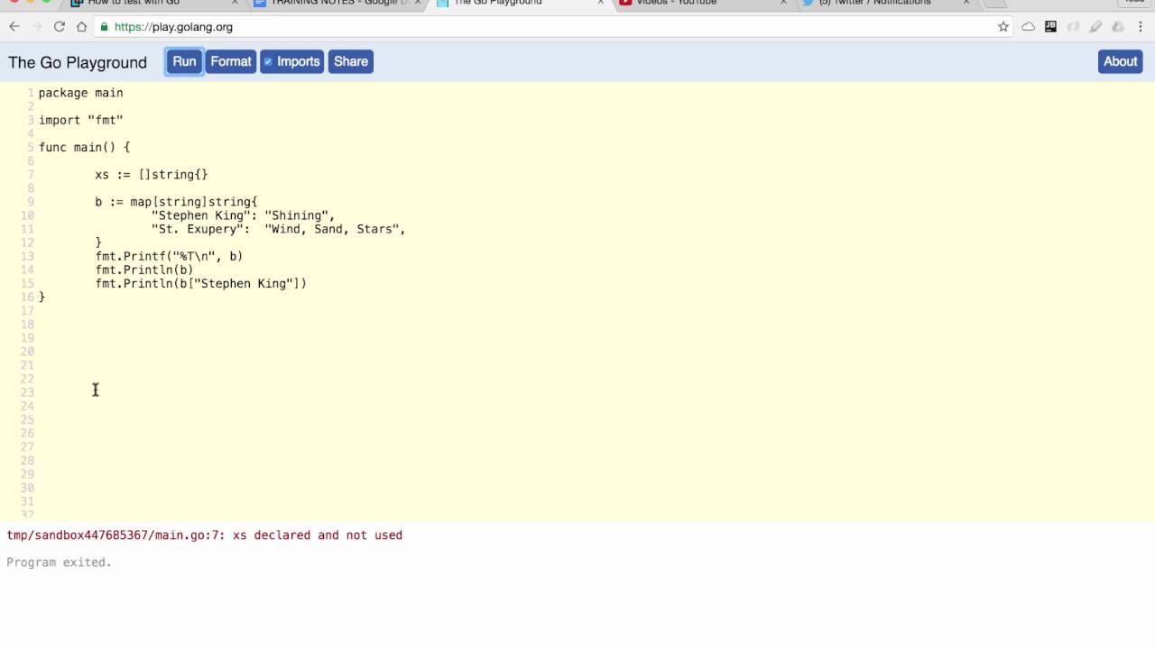Reload the playground page
The width and height of the screenshot is (1155, 649).
click(60, 27)
